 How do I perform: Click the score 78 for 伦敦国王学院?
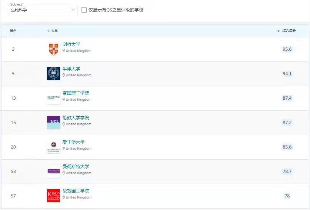[287, 196]
